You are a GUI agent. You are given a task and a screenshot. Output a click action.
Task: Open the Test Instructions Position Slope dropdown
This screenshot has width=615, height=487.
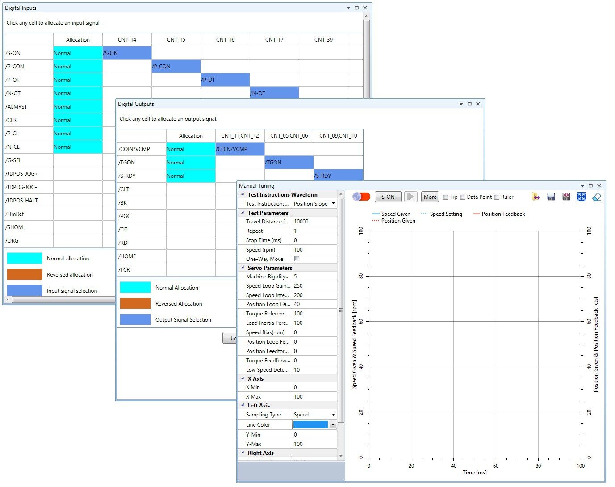pos(333,204)
